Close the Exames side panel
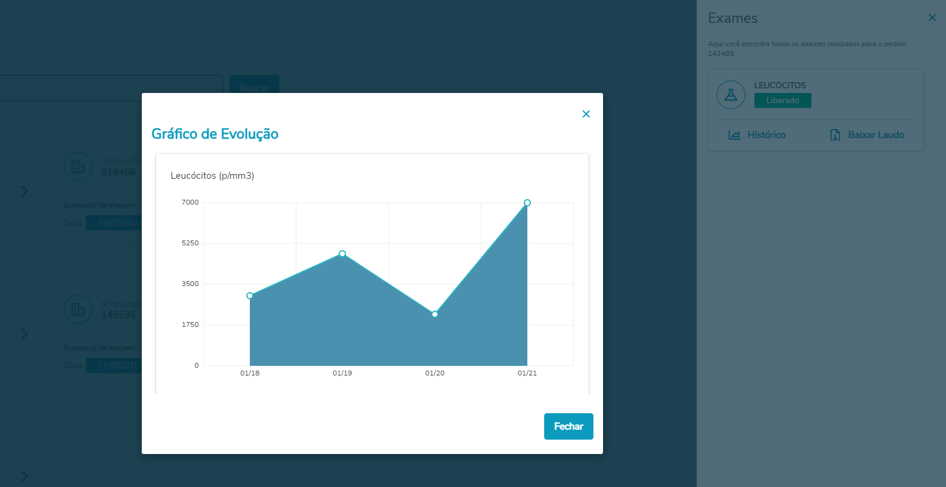 tap(932, 17)
